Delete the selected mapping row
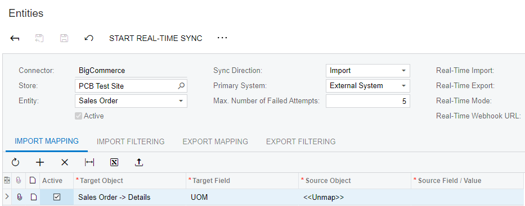This screenshot has height=206, width=525. tap(65, 162)
